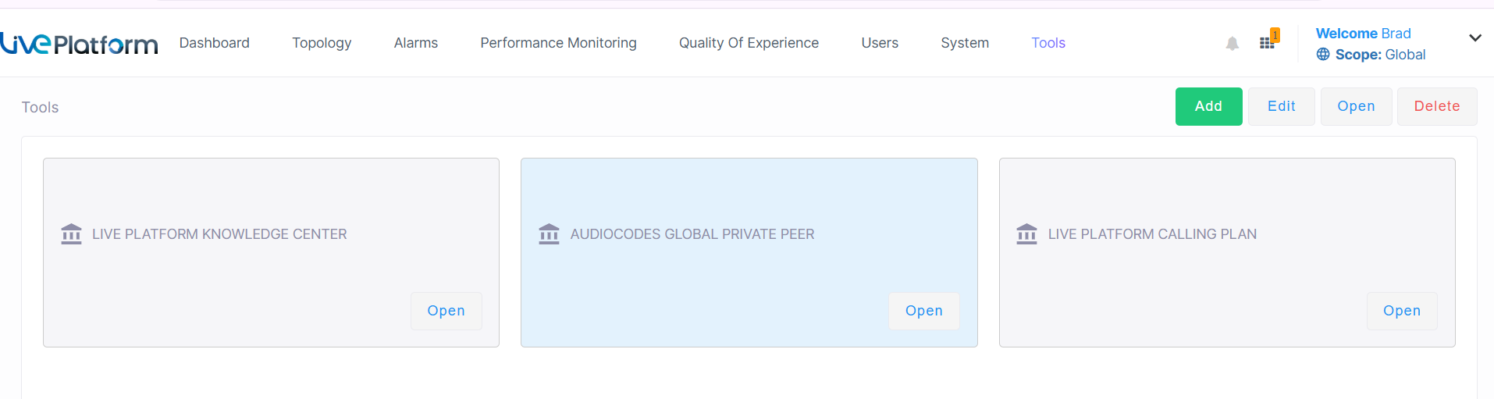Screen dimensions: 1494x399
Task: Open the System menu
Action: [x=965, y=43]
